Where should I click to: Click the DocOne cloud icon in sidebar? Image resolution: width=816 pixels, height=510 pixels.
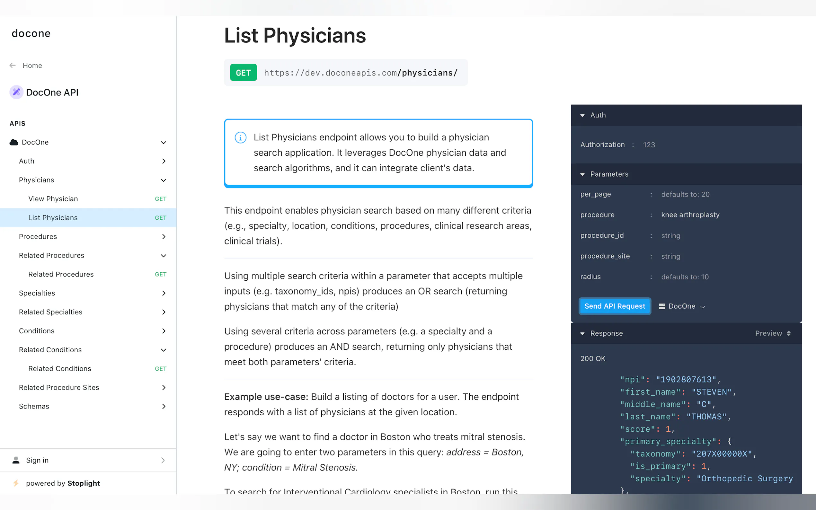click(x=14, y=142)
